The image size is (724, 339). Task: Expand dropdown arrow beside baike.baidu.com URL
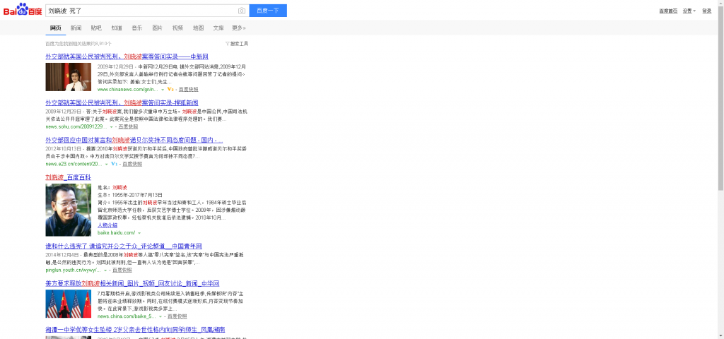139,232
